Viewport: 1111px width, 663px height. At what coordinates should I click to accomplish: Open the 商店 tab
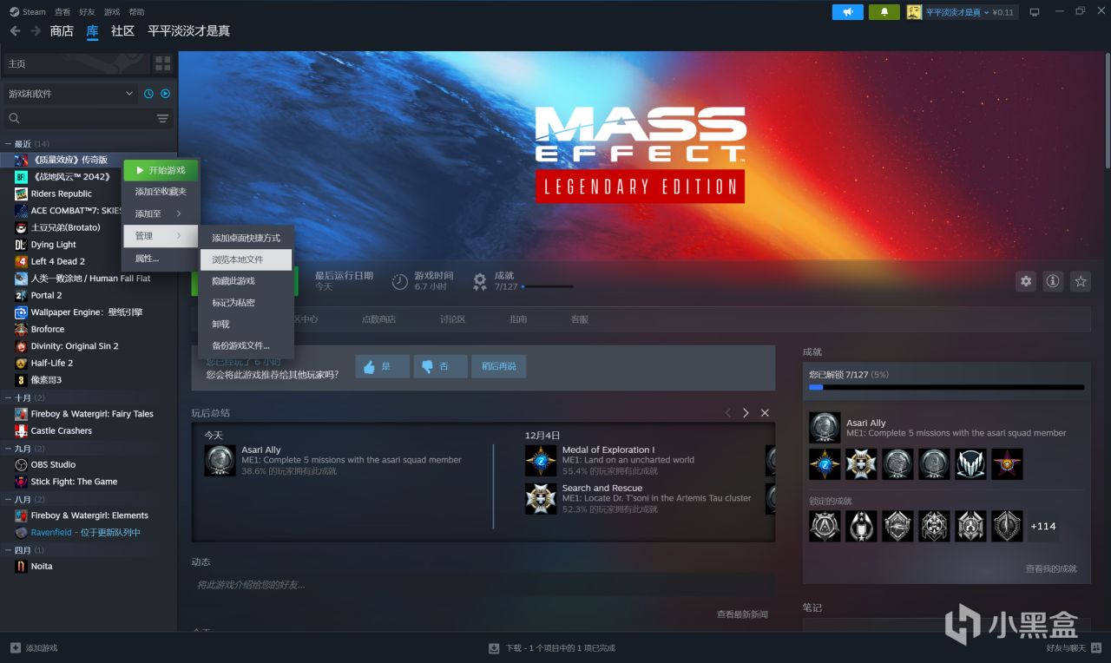pos(62,30)
